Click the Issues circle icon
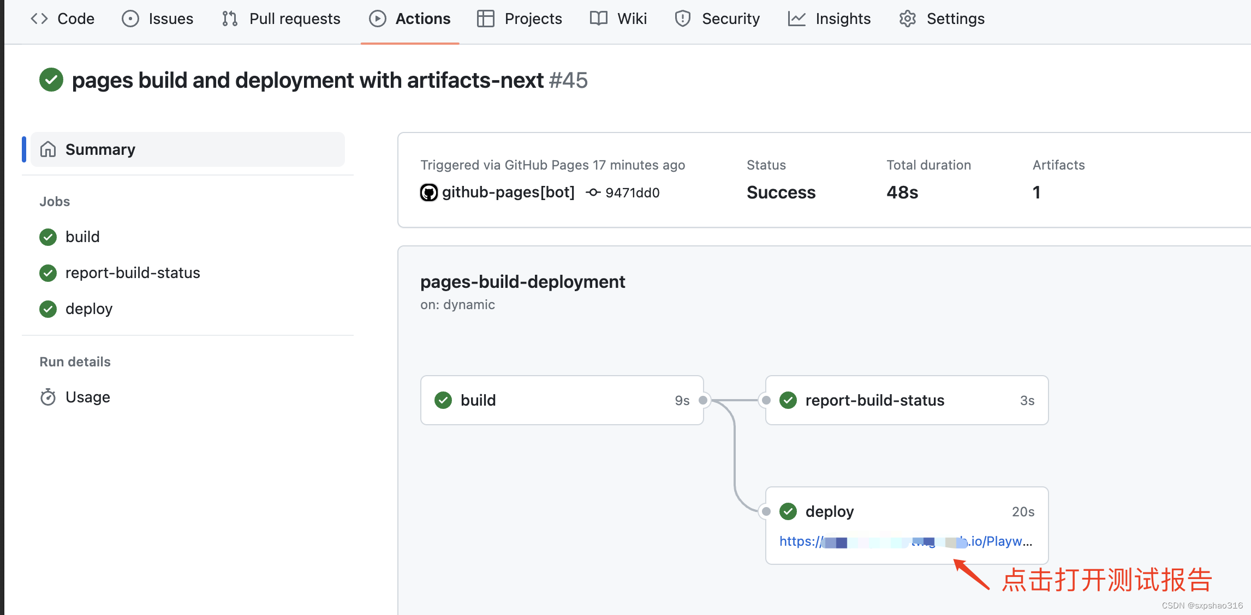This screenshot has width=1251, height=615. click(130, 19)
